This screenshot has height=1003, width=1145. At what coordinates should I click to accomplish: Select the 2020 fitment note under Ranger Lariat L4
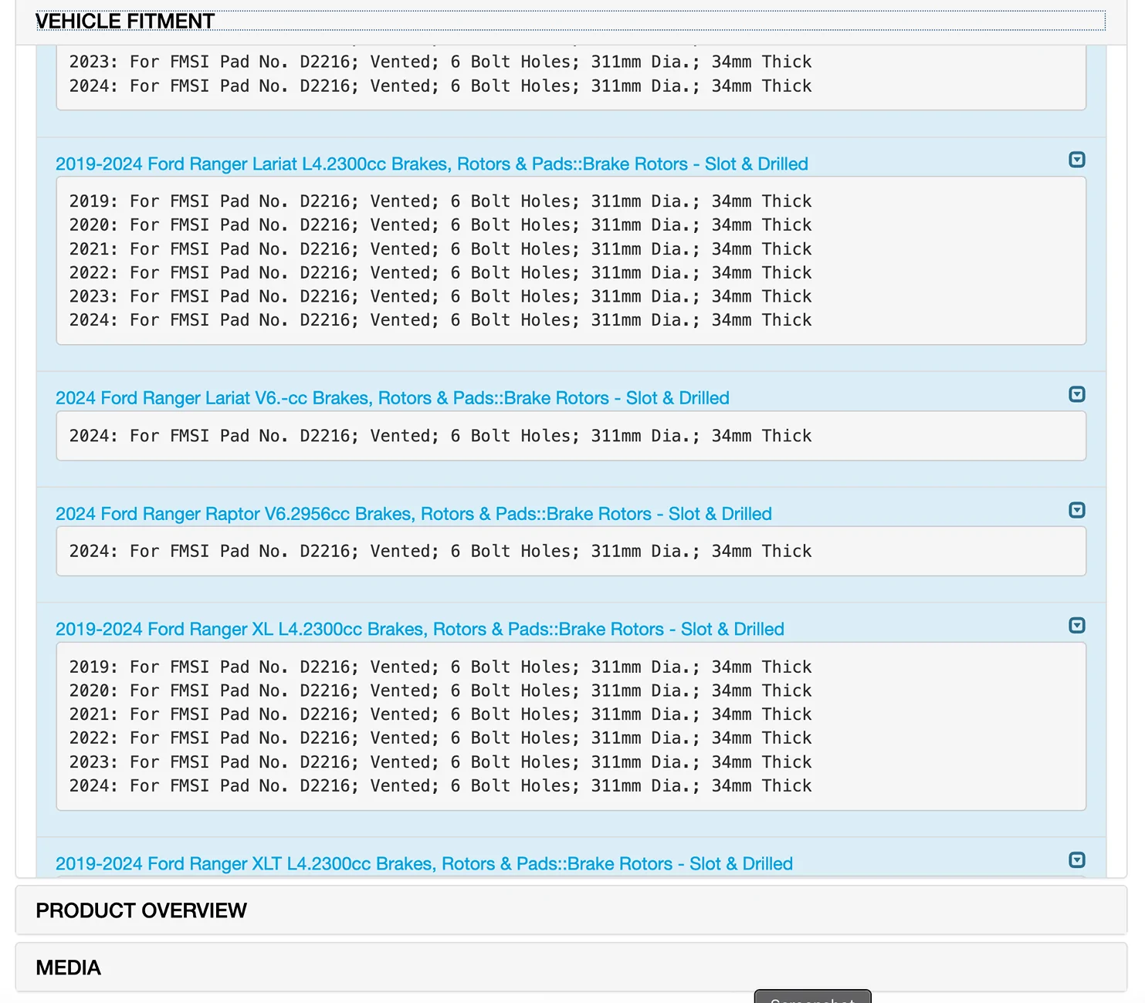coord(441,225)
